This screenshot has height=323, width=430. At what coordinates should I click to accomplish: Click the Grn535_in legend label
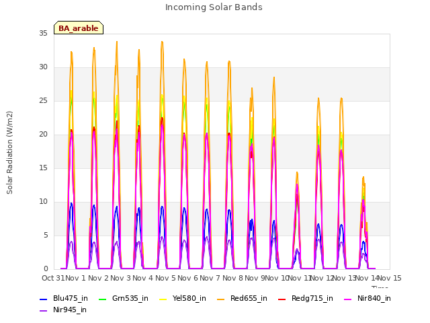[x=130, y=298]
